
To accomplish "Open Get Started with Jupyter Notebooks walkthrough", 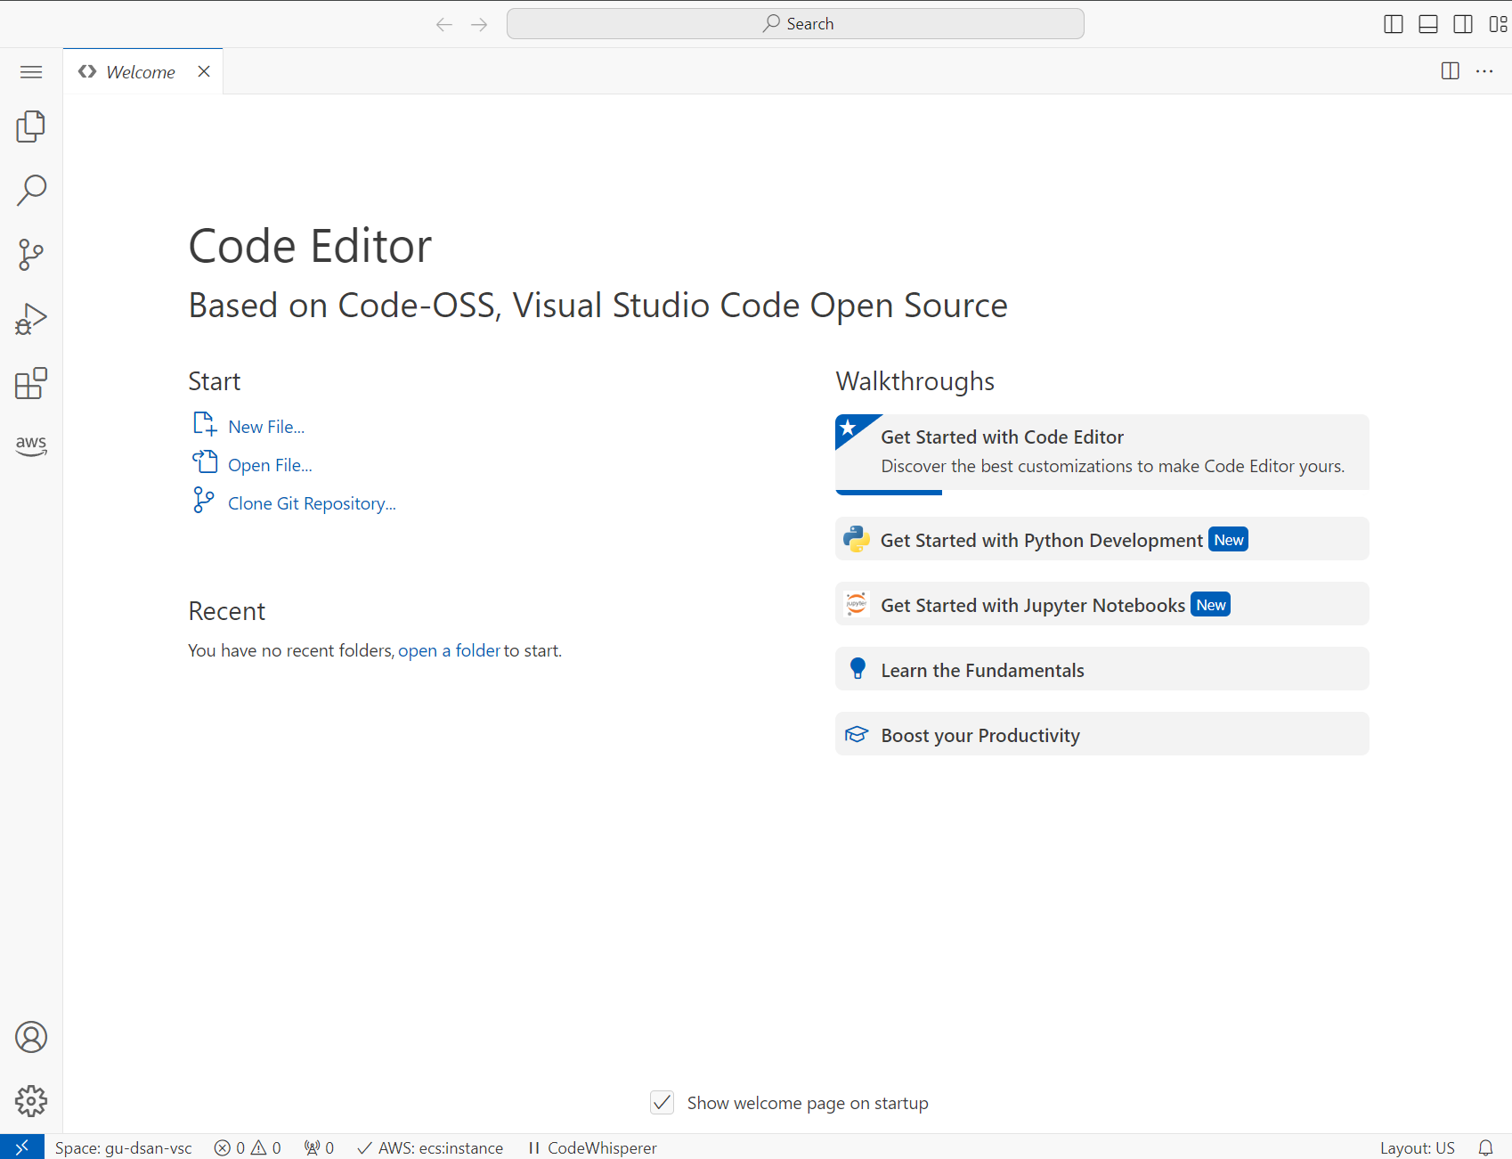I will [1101, 604].
